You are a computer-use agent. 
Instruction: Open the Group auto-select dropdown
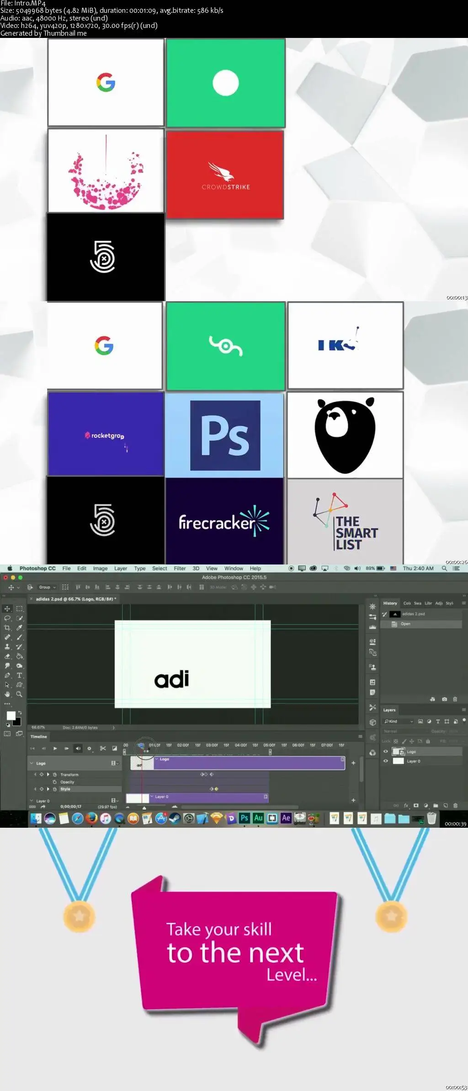click(47, 587)
